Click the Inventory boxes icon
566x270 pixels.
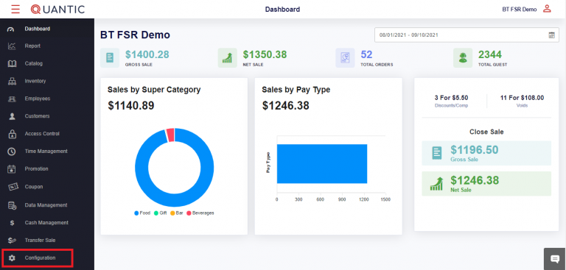pyautogui.click(x=12, y=82)
